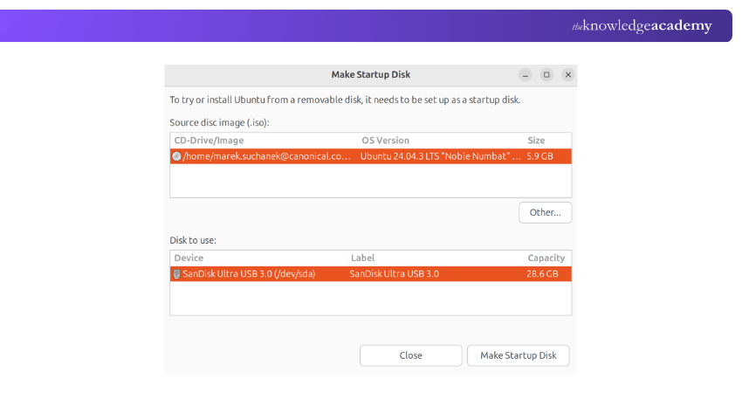Sort by Capacity column header

click(x=547, y=258)
